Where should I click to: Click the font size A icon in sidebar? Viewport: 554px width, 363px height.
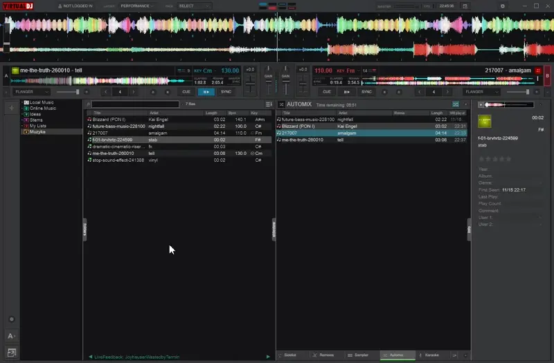(11, 336)
